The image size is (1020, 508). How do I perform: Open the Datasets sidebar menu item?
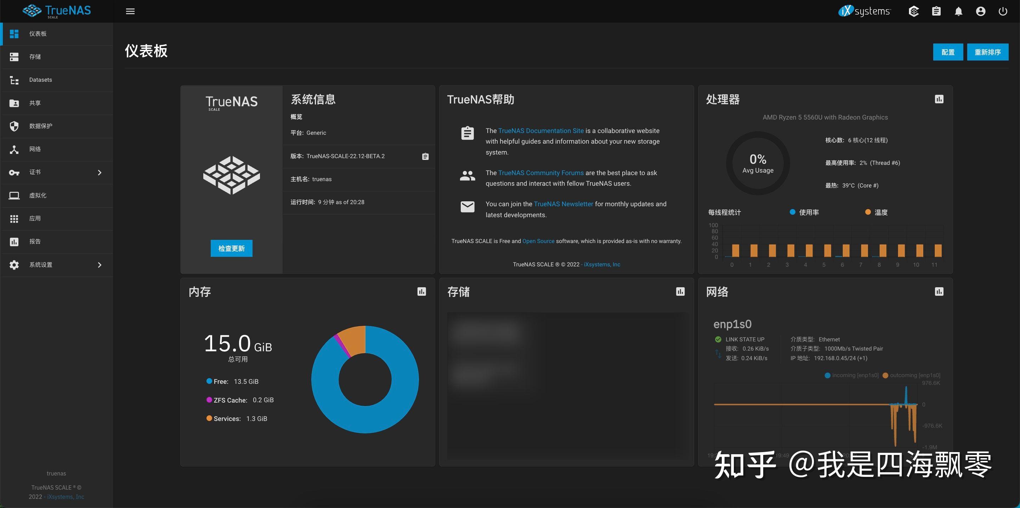coord(40,80)
